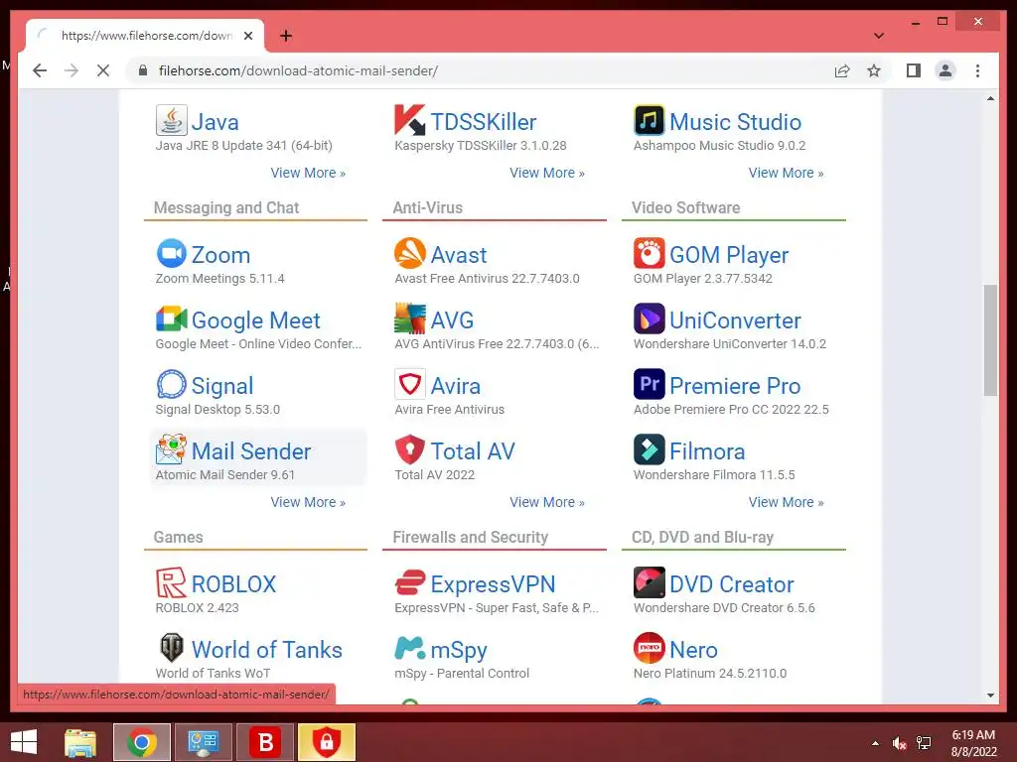Click the ExpressVPN icon

click(x=410, y=582)
